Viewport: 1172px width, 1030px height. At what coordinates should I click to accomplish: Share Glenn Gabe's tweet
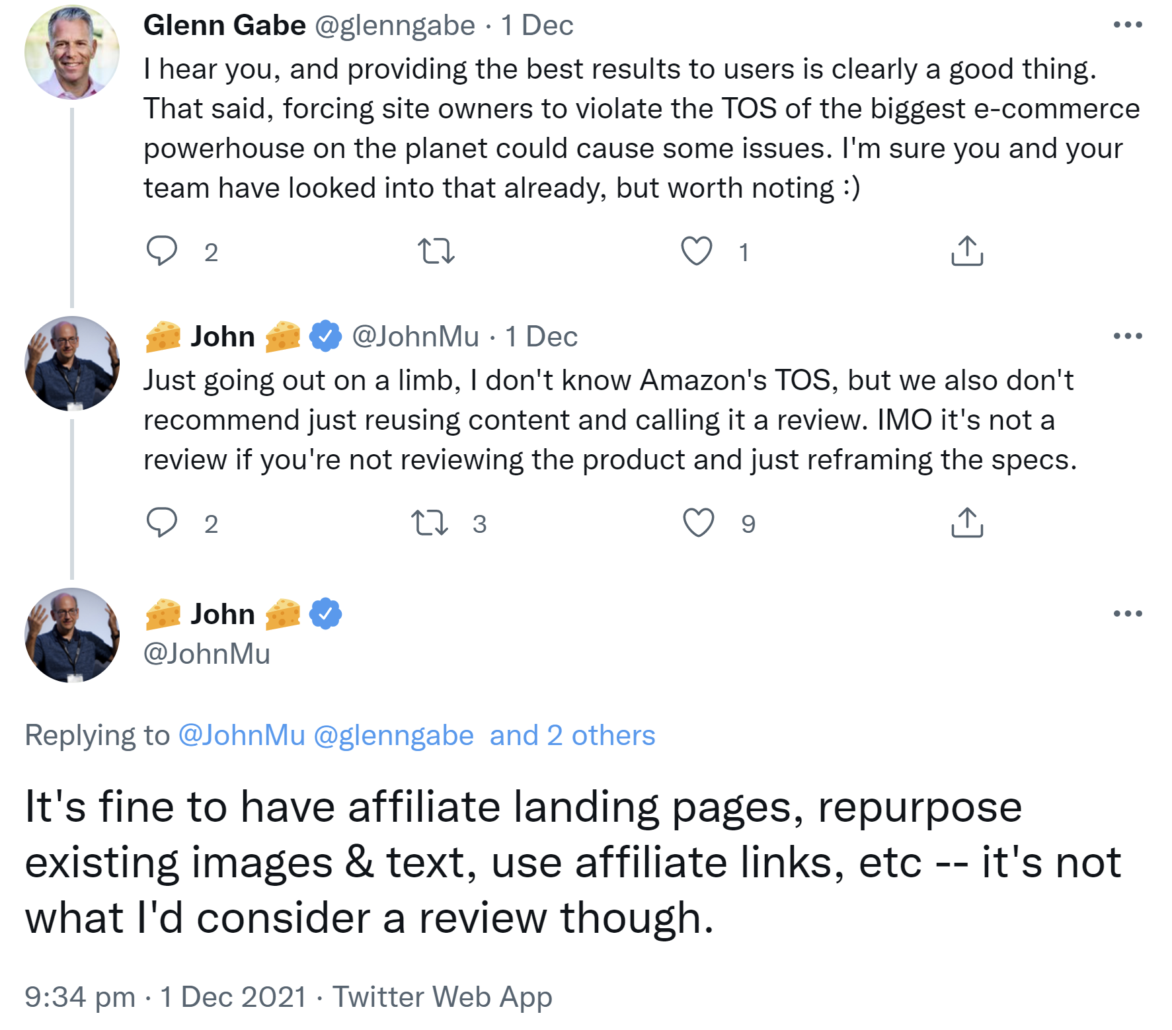(967, 251)
